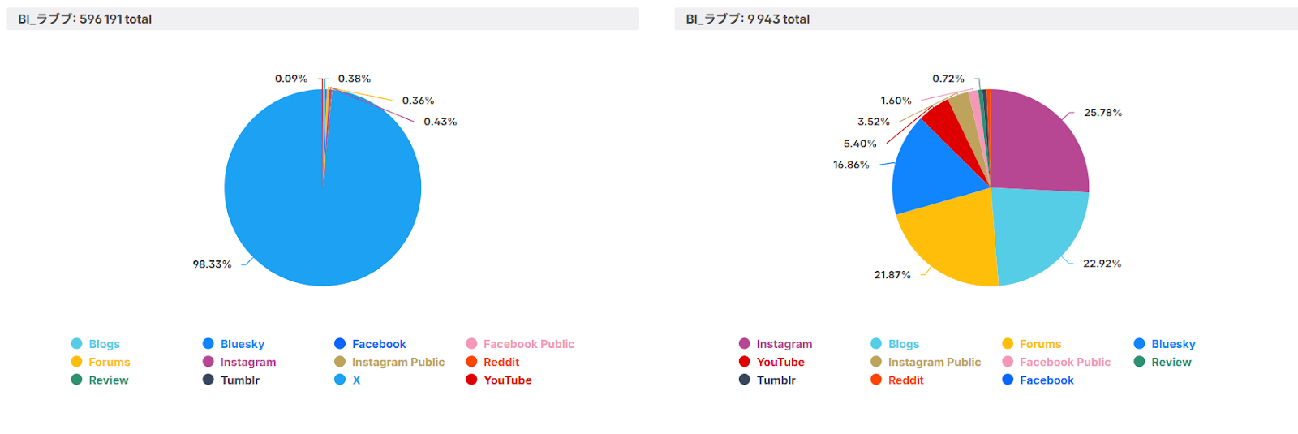Screen dimensions: 1298x434
Task: Click Reddit legend label in left chart
Action: (x=501, y=362)
